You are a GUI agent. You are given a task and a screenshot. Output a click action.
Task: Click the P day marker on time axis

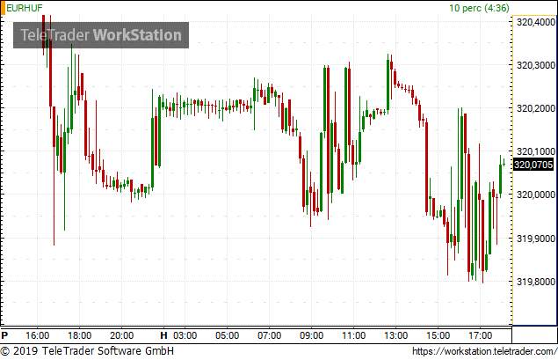[4, 335]
